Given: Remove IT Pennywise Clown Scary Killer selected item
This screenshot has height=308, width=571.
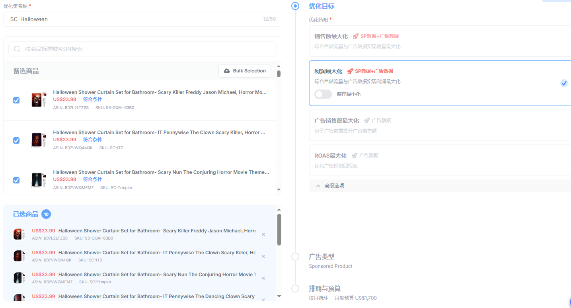Looking at the screenshot, I should (x=263, y=256).
